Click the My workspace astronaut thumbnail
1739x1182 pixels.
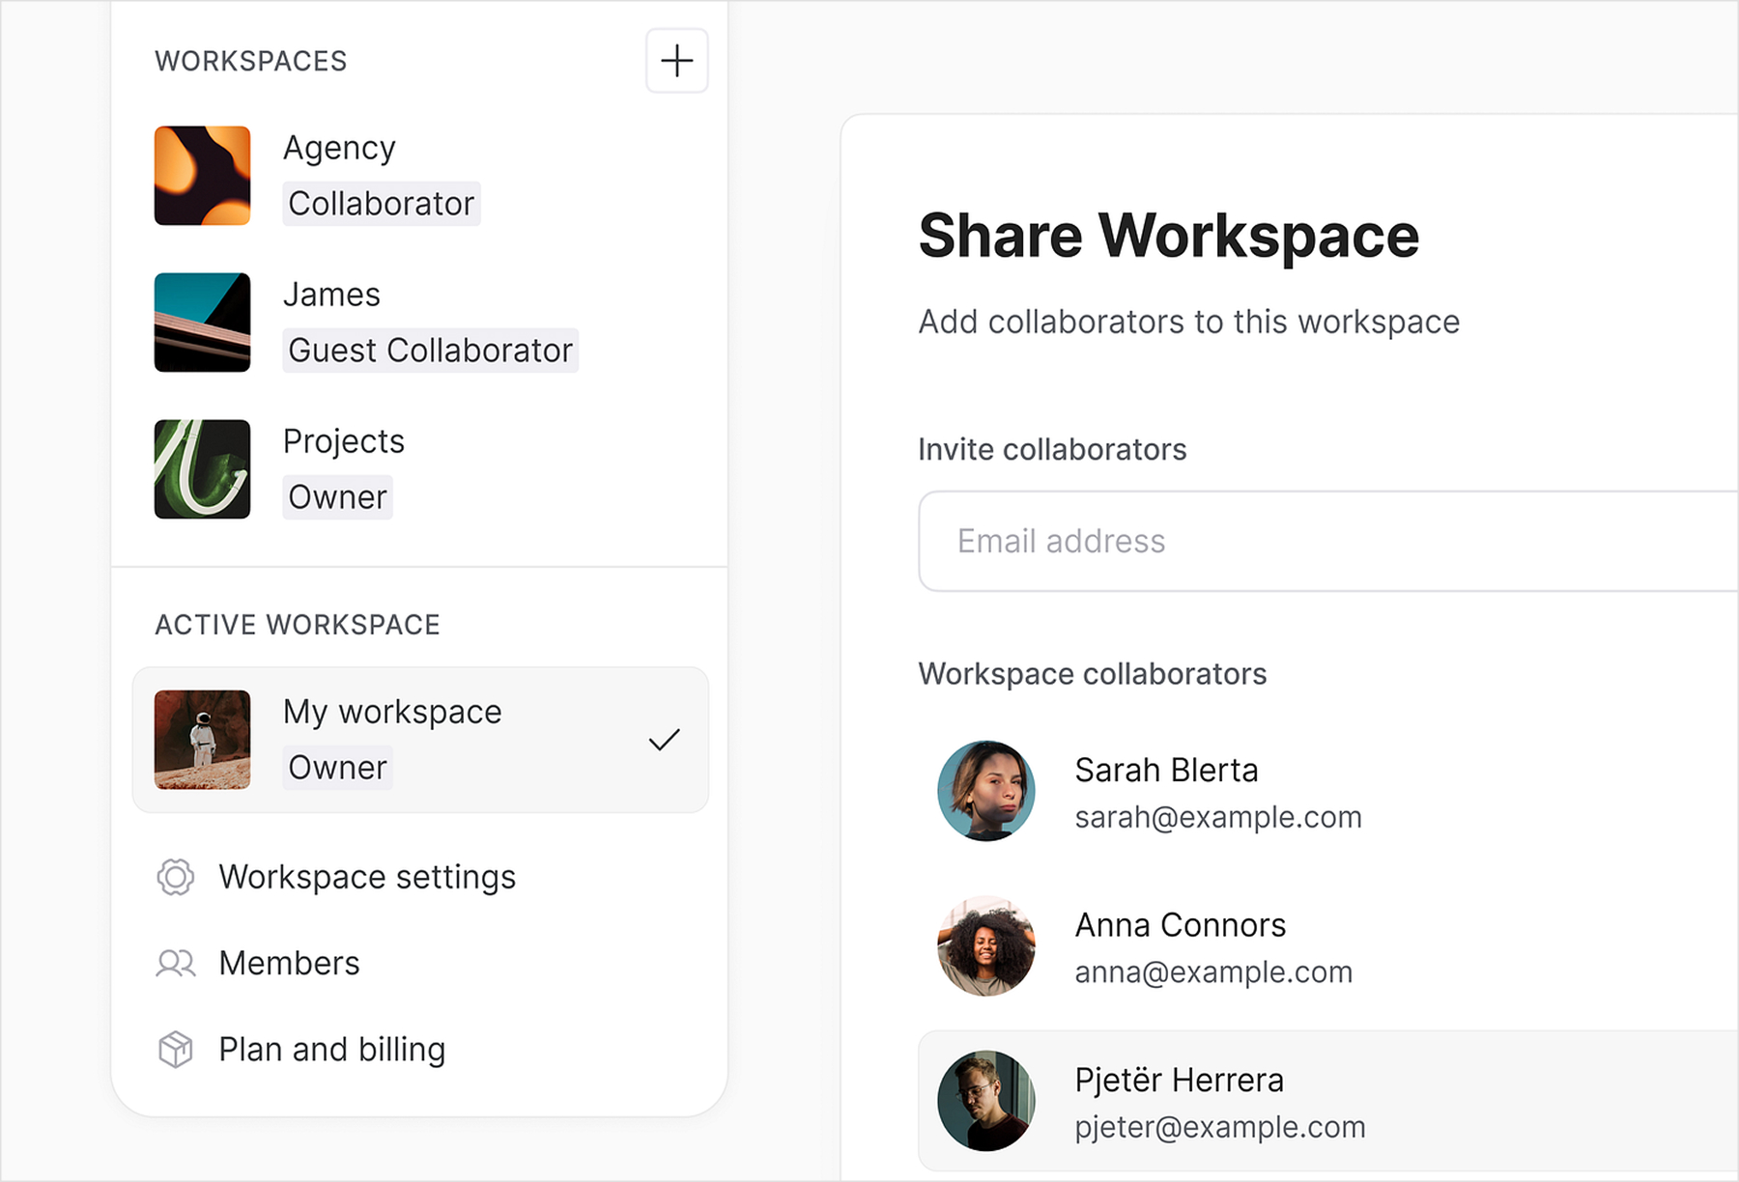[202, 740]
